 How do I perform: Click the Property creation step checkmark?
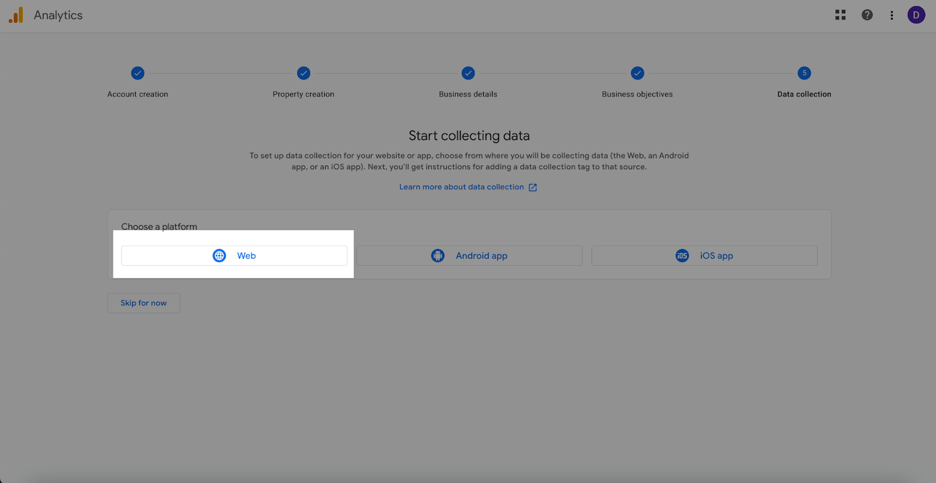click(304, 73)
